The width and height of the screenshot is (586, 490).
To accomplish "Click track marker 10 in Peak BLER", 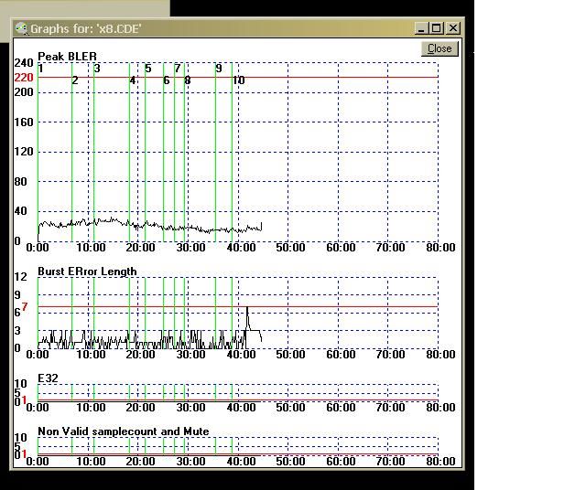I will pyautogui.click(x=238, y=80).
